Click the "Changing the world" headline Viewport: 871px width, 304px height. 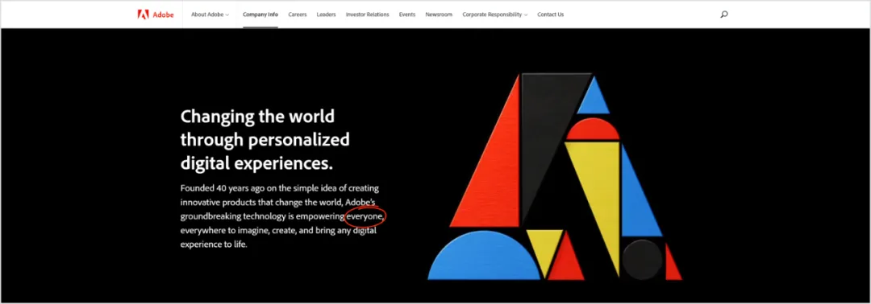click(x=258, y=117)
